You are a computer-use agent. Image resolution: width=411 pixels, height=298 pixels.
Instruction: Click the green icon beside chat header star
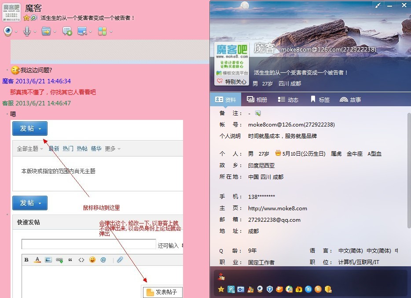[33, 18]
